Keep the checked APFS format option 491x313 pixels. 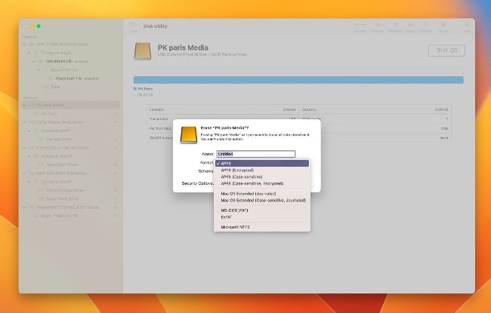click(228, 163)
